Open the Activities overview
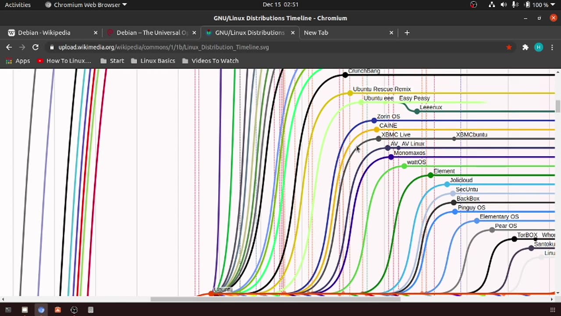Screen dimensions: 561x316 pyautogui.click(x=18, y=5)
